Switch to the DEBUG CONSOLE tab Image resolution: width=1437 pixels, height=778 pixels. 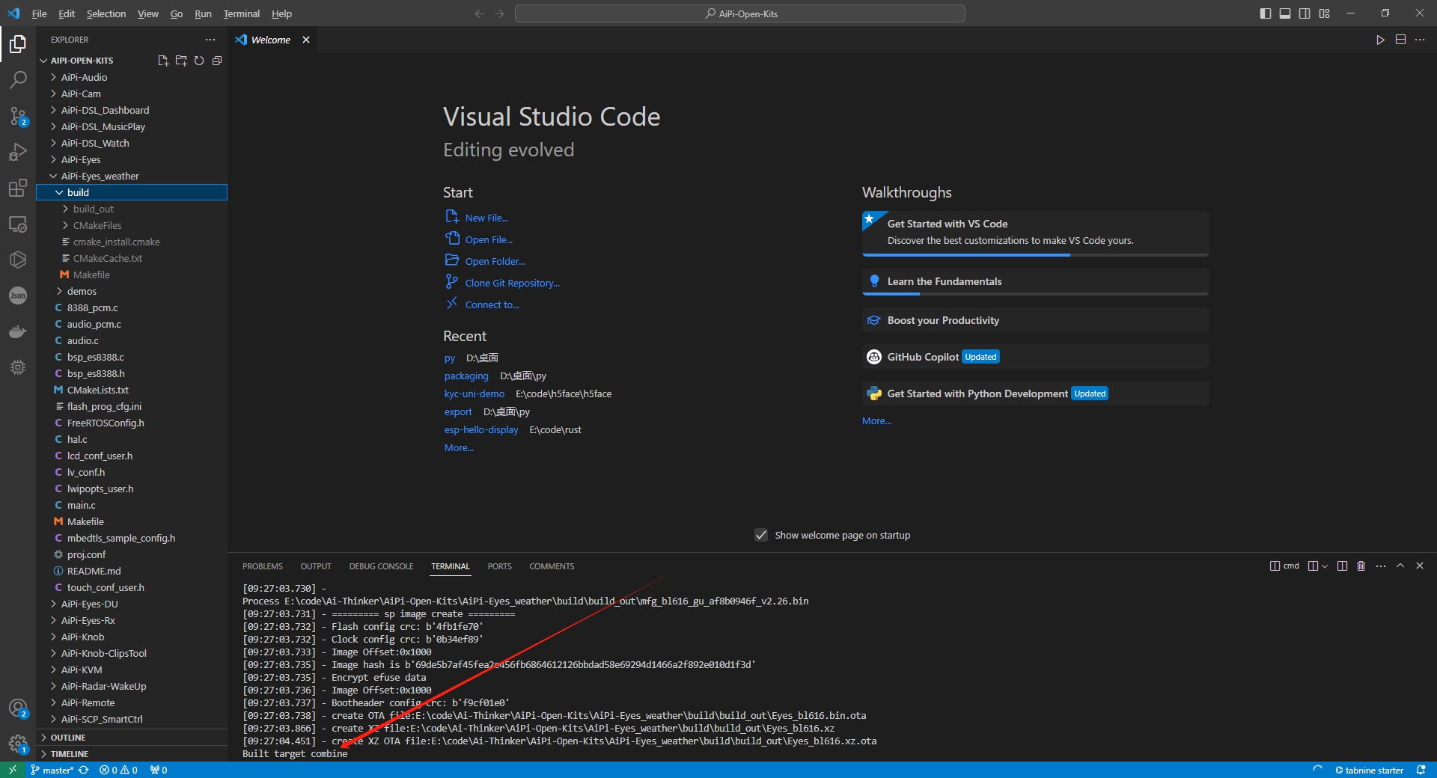click(381, 566)
